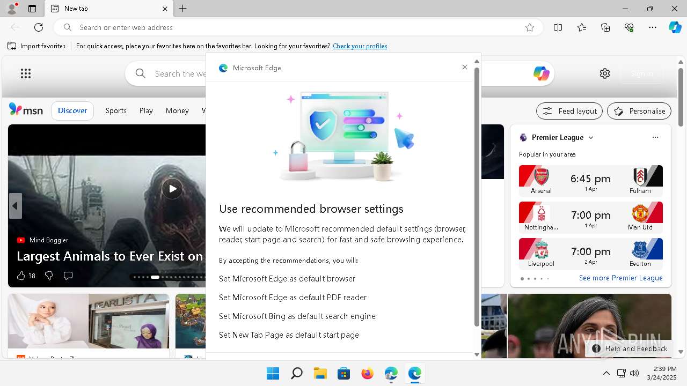The width and height of the screenshot is (687, 386).
Task: Open Settings and more menu
Action: coord(653,27)
